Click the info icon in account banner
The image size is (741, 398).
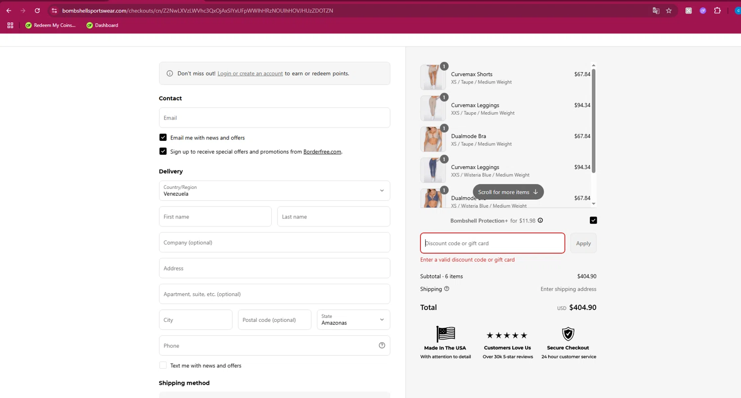coord(170,74)
